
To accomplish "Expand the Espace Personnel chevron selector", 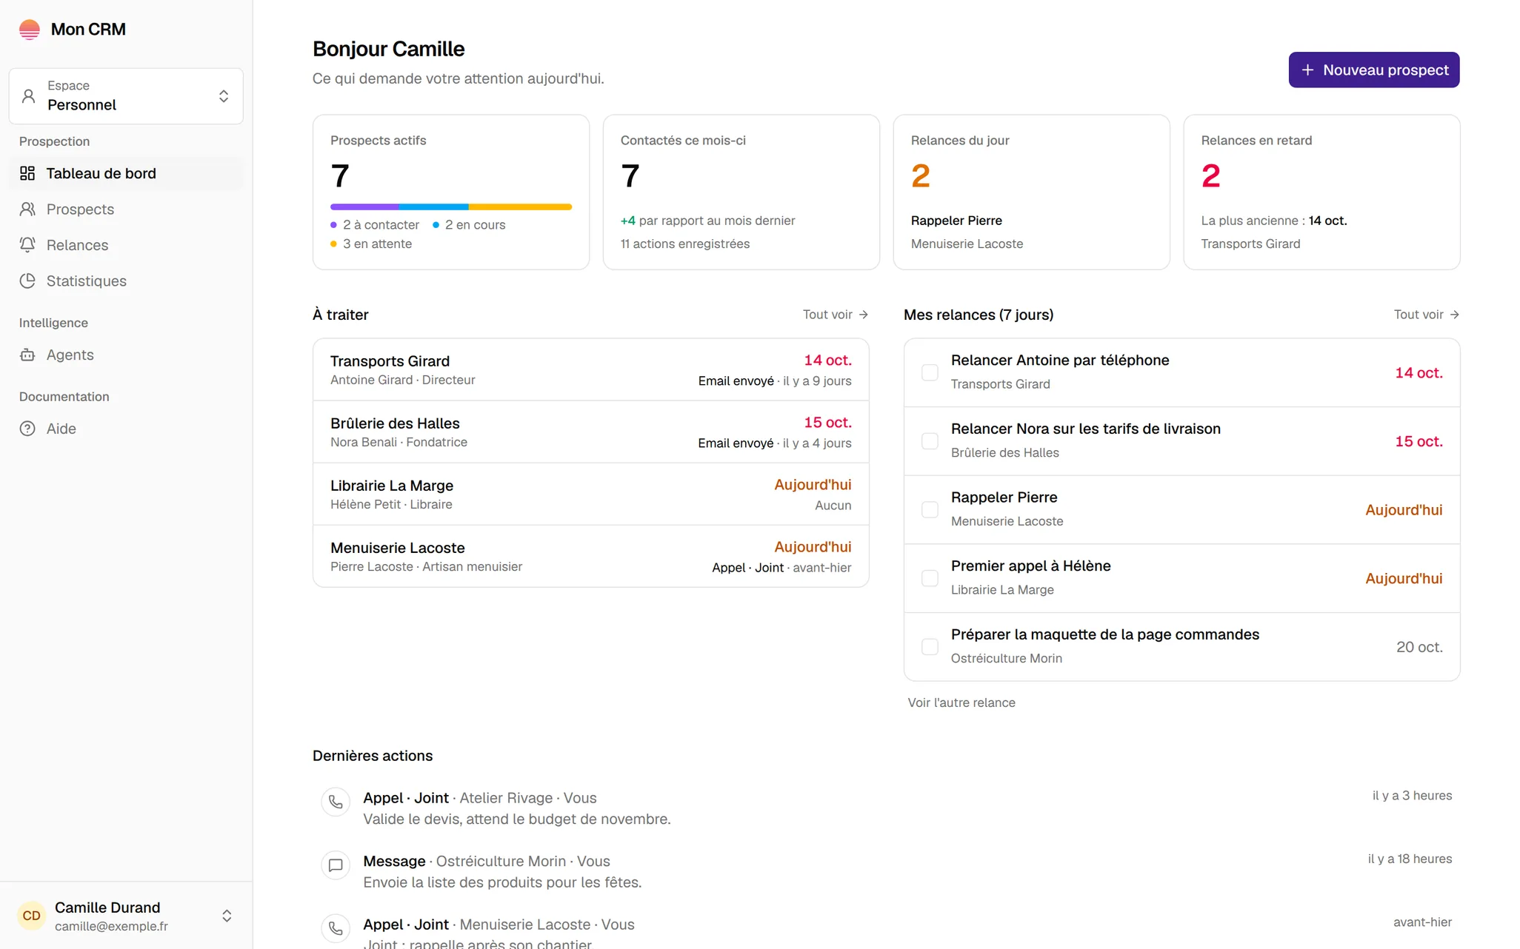I will (224, 96).
